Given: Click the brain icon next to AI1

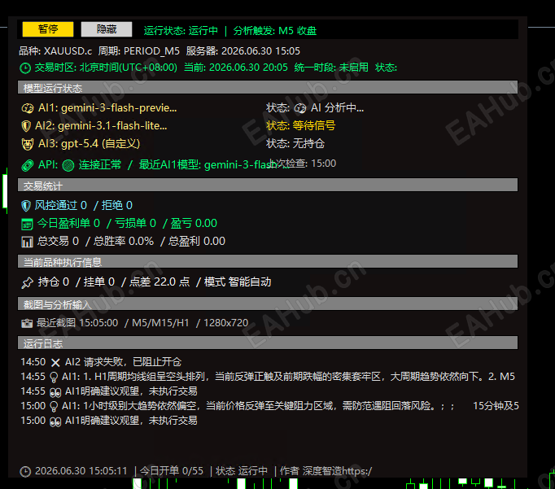Looking at the screenshot, I should pos(28,108).
